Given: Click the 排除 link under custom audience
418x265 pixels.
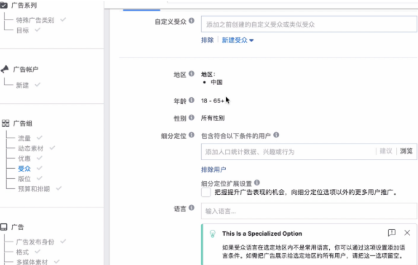Looking at the screenshot, I should point(207,40).
